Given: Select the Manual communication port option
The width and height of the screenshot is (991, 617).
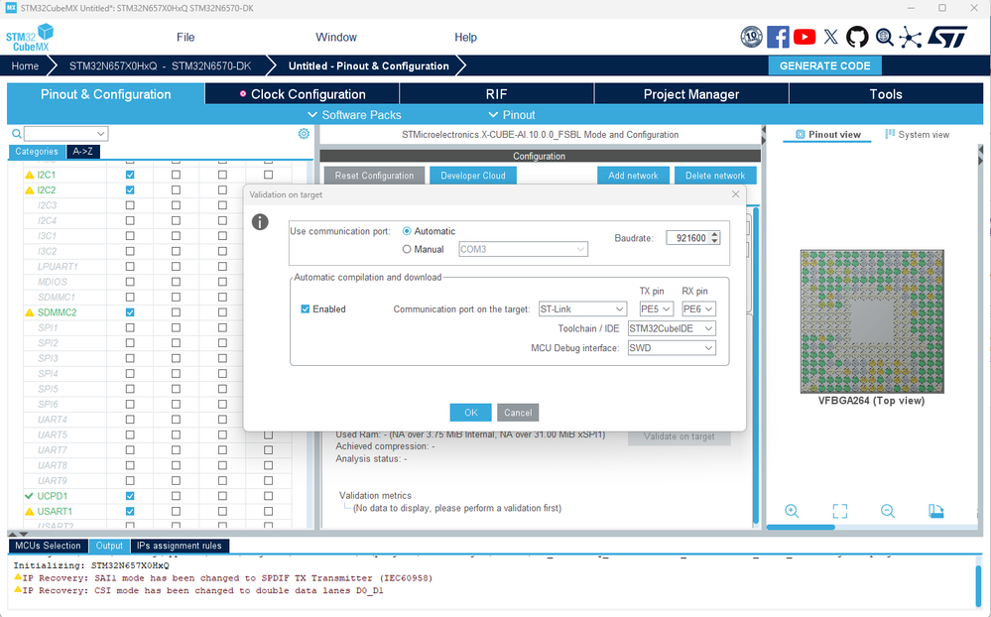Looking at the screenshot, I should [407, 249].
